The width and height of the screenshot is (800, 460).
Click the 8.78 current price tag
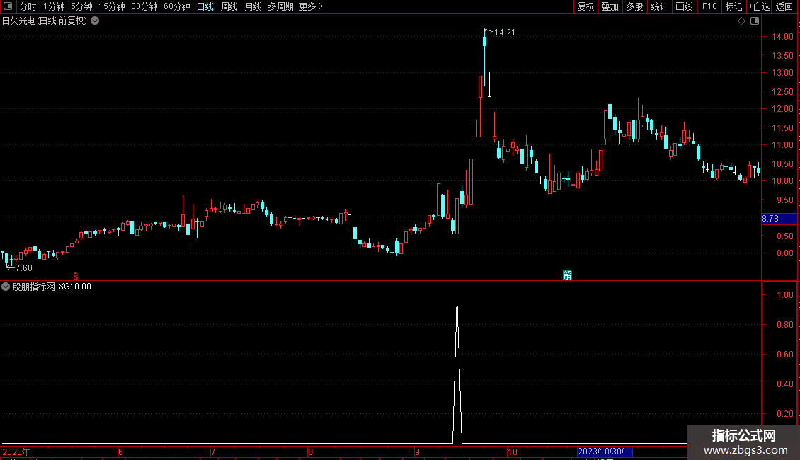click(779, 219)
